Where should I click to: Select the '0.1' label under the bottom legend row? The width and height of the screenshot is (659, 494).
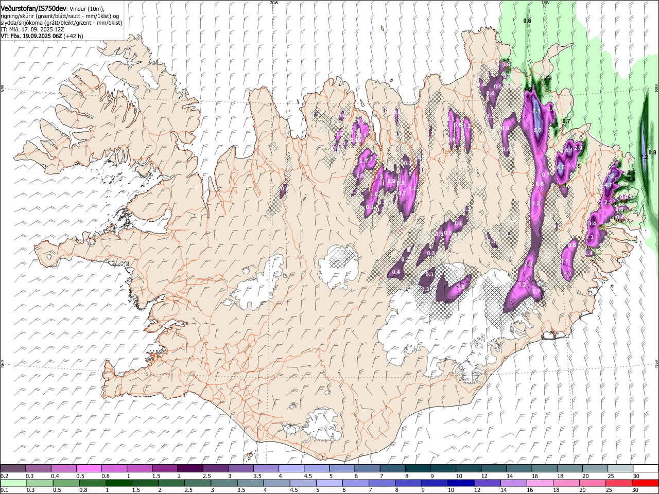(x=3, y=490)
